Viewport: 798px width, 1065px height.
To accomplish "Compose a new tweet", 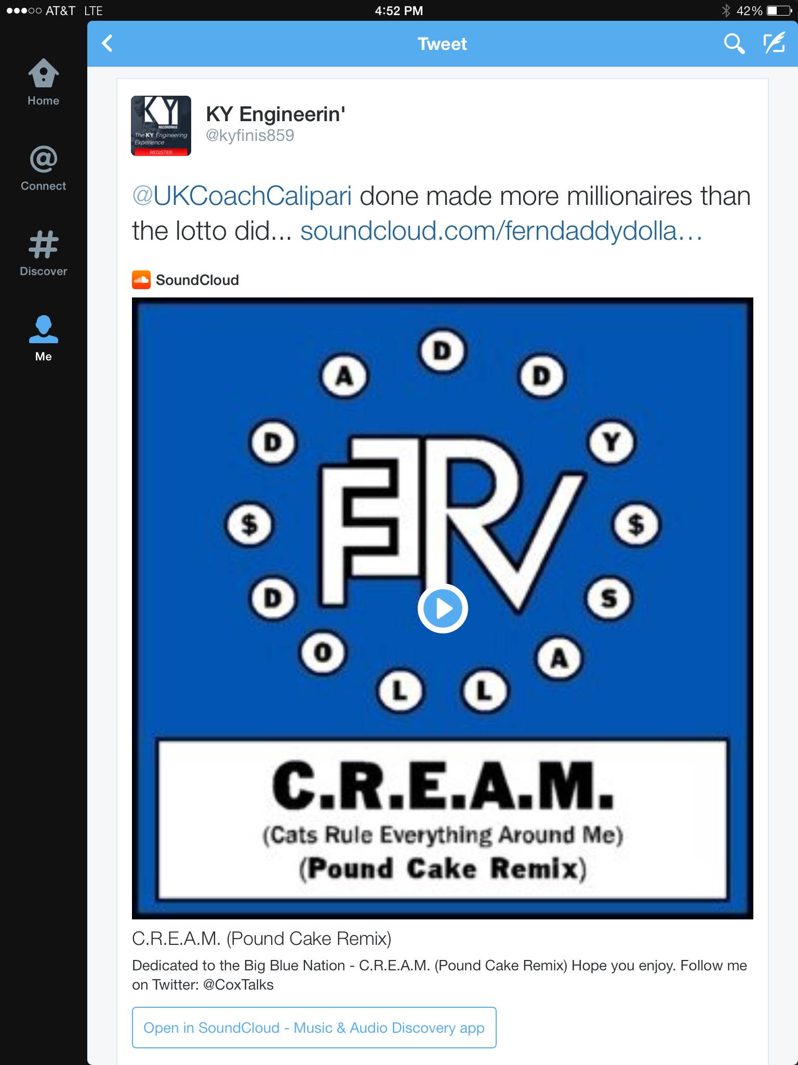I will (774, 44).
